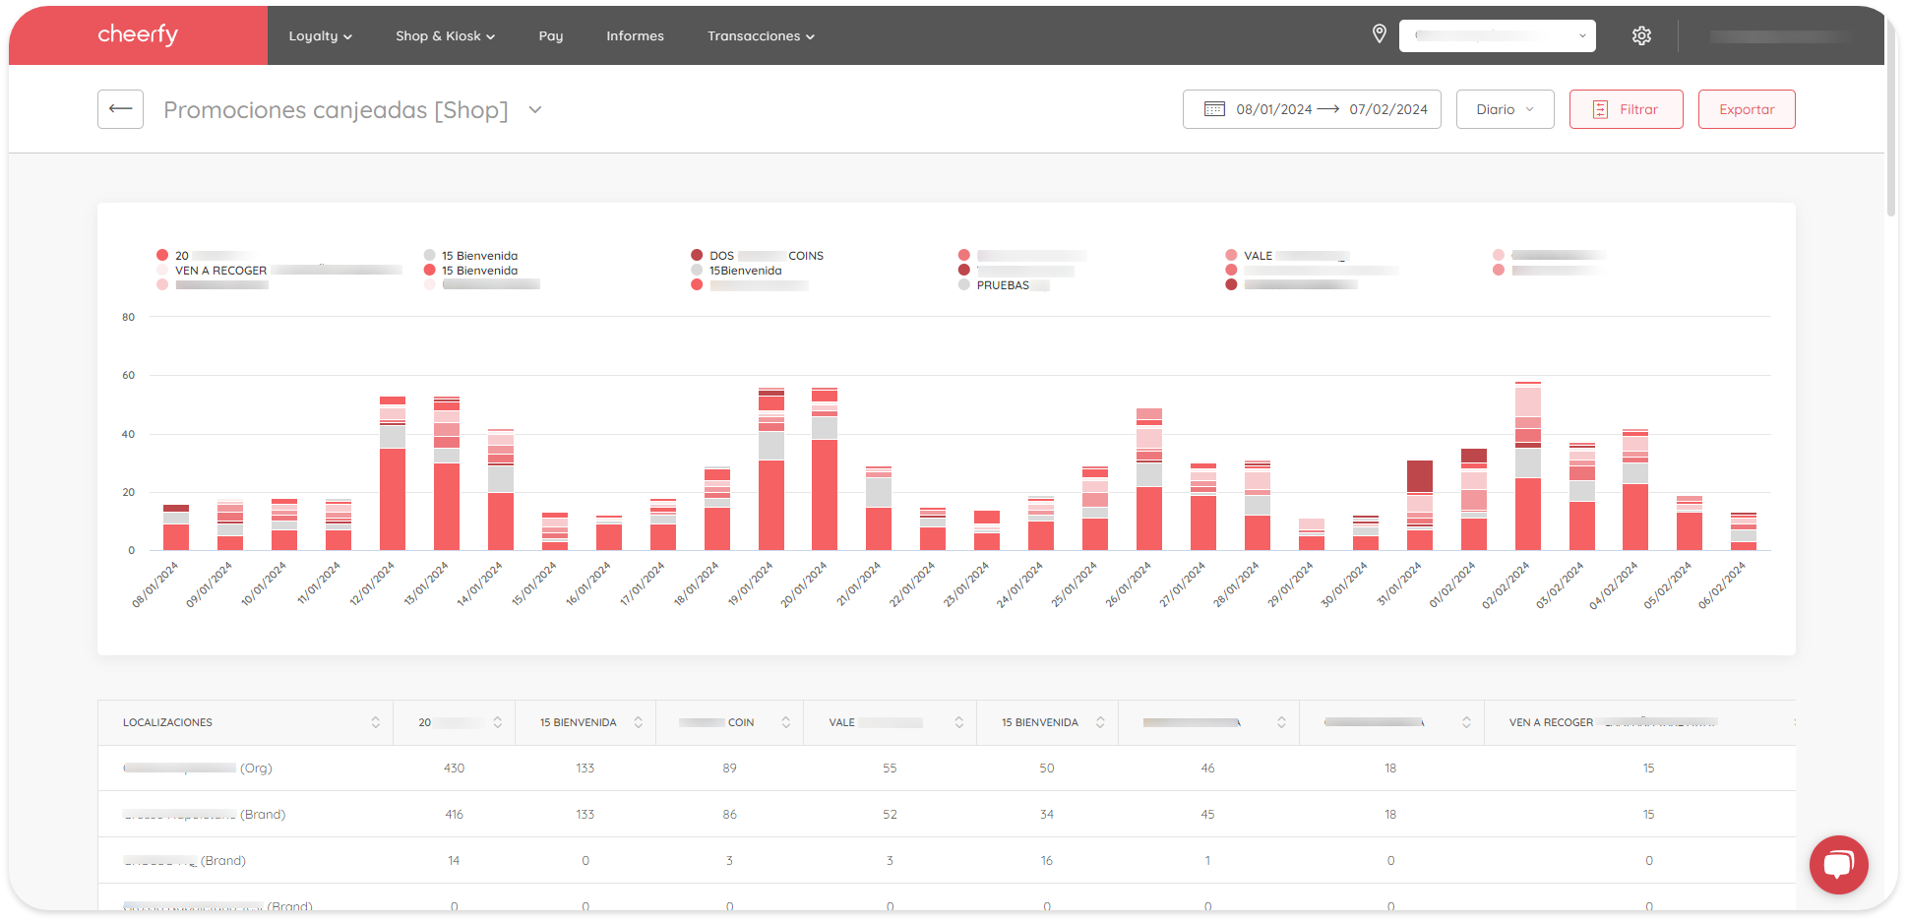Open the location selector dropdown
1907x922 pixels.
1498,35
